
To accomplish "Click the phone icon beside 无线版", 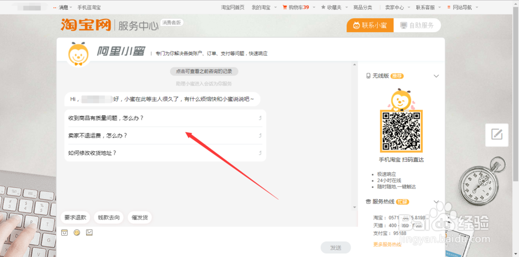I will [x=368, y=76].
